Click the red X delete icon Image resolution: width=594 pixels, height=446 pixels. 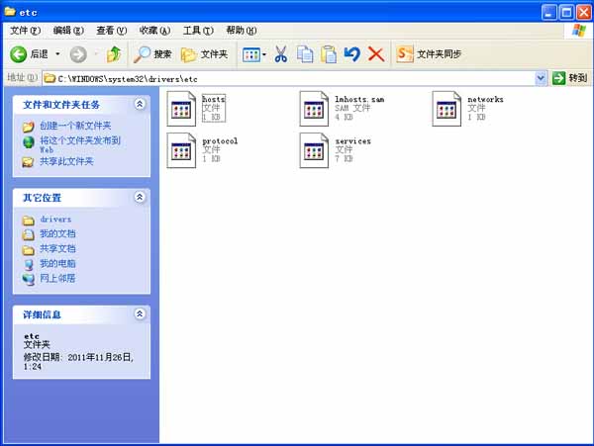pos(376,54)
